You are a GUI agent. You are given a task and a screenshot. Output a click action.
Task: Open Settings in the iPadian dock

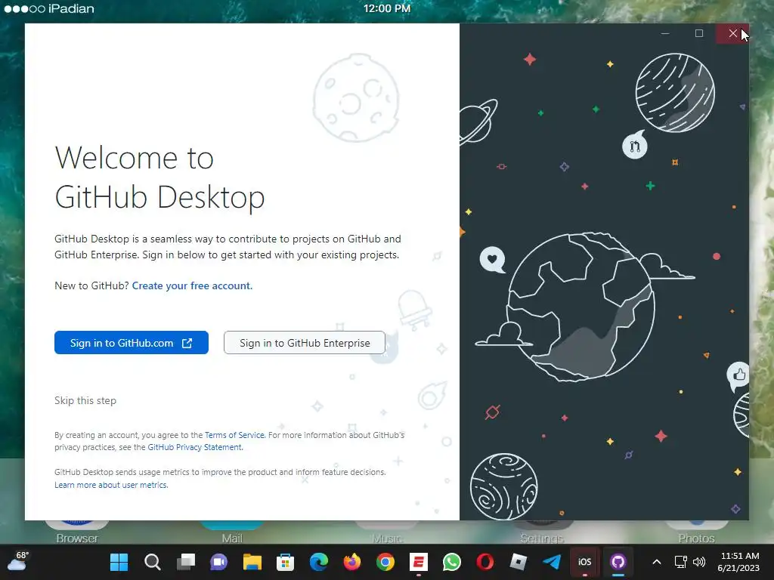coord(542,532)
